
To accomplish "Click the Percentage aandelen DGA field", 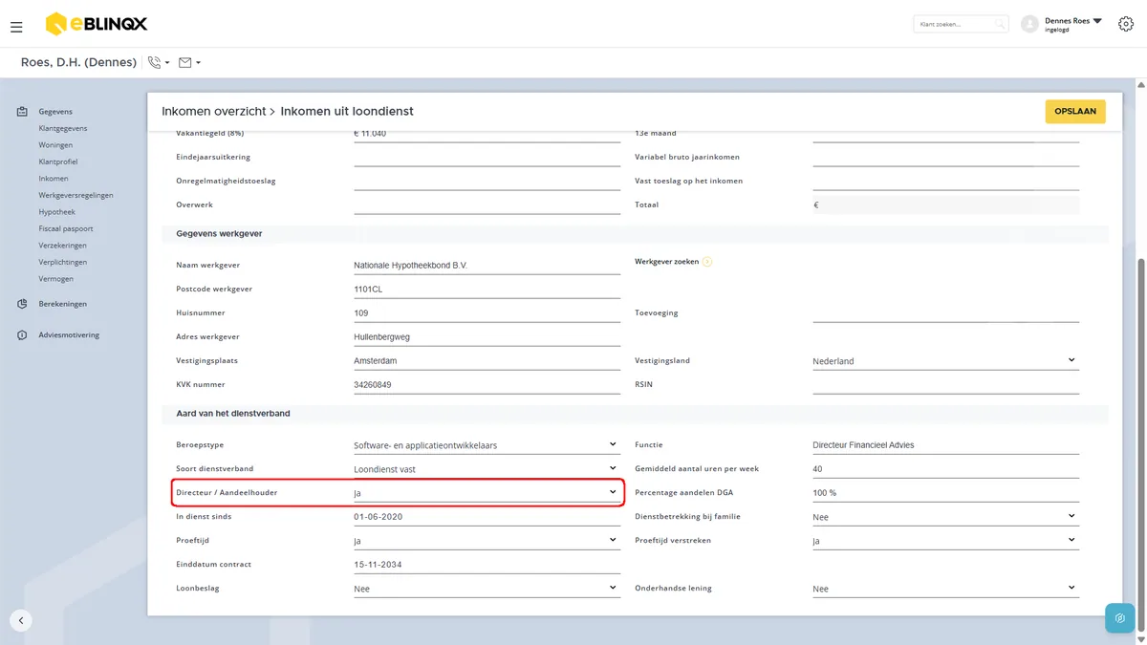I will 945,493.
